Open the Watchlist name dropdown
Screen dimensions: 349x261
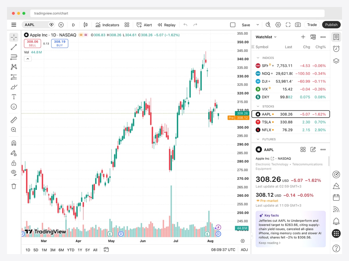click(x=266, y=37)
